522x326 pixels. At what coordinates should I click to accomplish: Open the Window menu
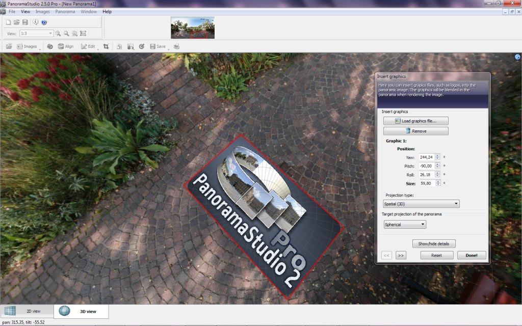click(x=89, y=12)
